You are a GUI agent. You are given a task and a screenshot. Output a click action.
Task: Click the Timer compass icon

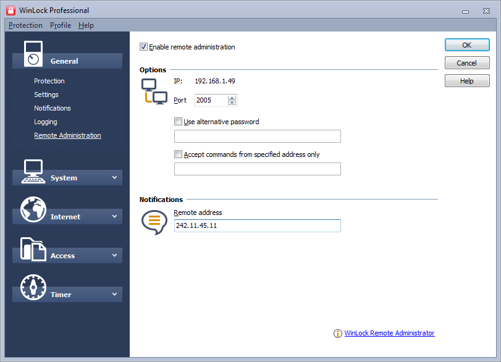(x=33, y=287)
